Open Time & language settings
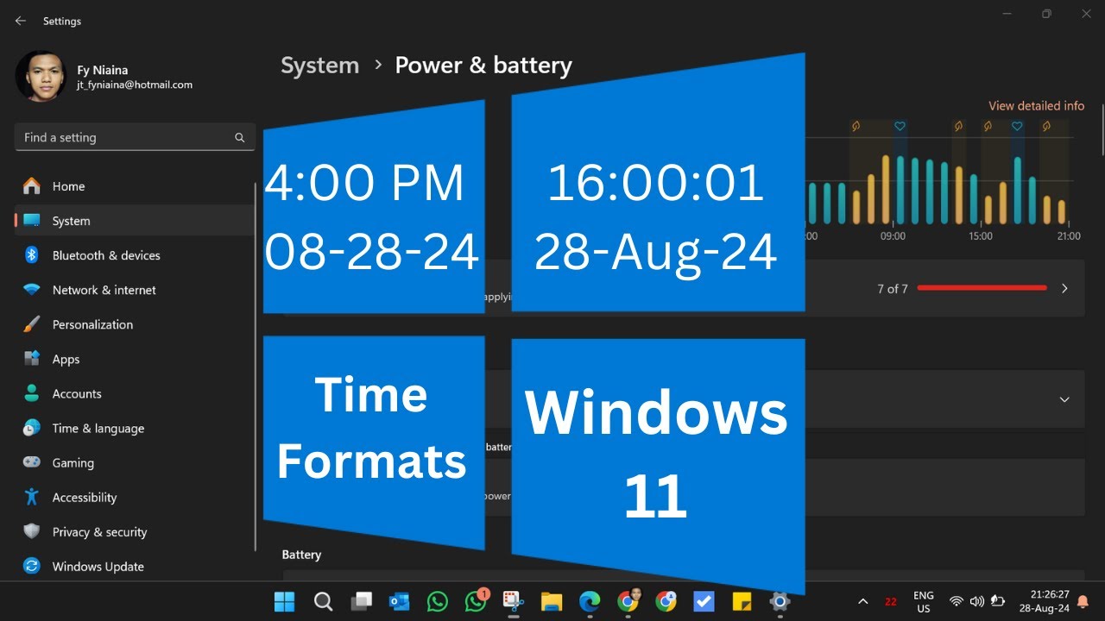1105x621 pixels. click(135, 428)
